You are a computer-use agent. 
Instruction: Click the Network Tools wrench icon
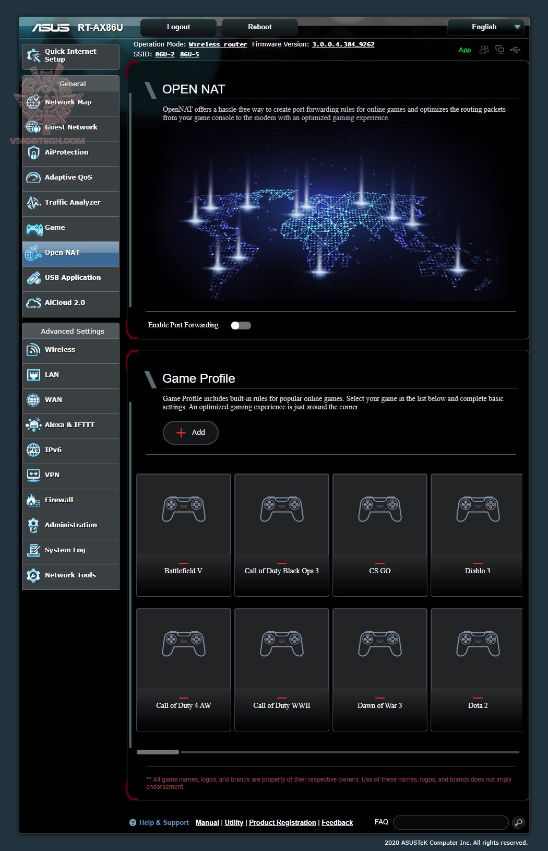coord(33,575)
